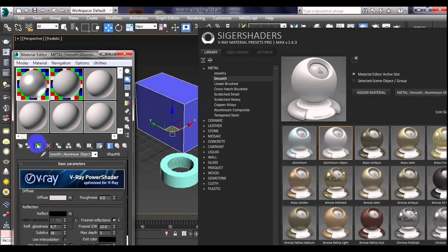Expand the CERAMIC category

click(x=204, y=120)
